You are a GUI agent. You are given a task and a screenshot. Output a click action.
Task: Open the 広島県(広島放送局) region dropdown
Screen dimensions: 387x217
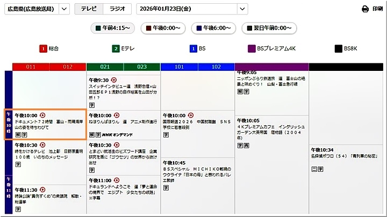pos(32,9)
